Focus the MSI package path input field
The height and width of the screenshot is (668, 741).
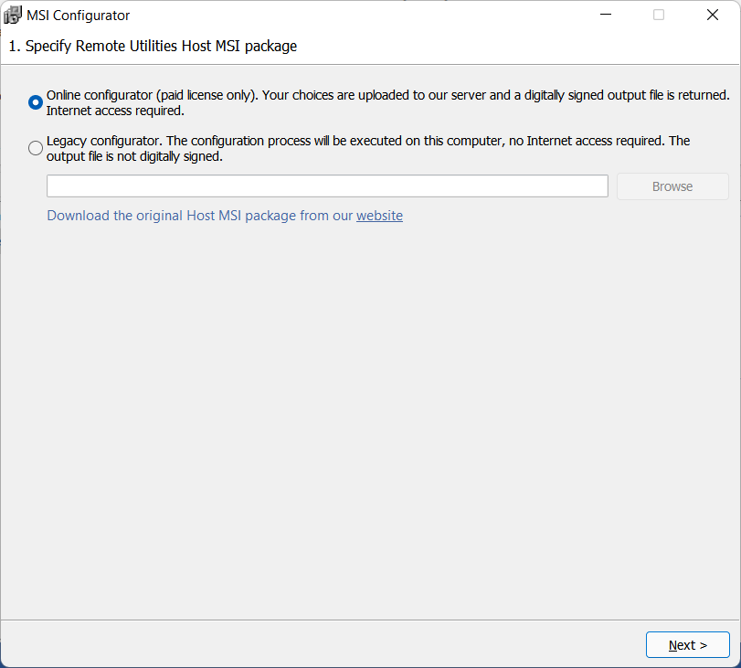coord(327,186)
